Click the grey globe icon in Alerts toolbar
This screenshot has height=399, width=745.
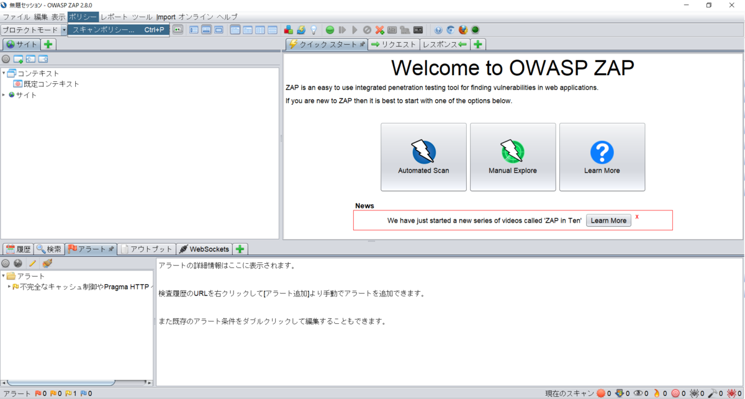[x=18, y=264]
